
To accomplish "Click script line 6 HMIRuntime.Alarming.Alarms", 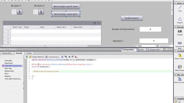I will 46,71.
